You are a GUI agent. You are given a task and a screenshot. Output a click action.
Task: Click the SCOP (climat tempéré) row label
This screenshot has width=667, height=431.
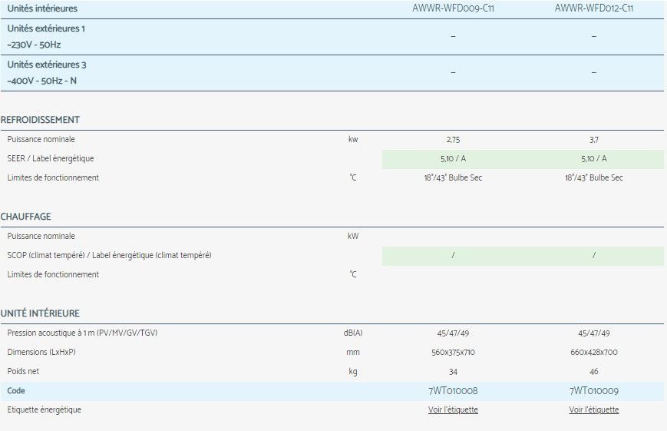point(109,255)
